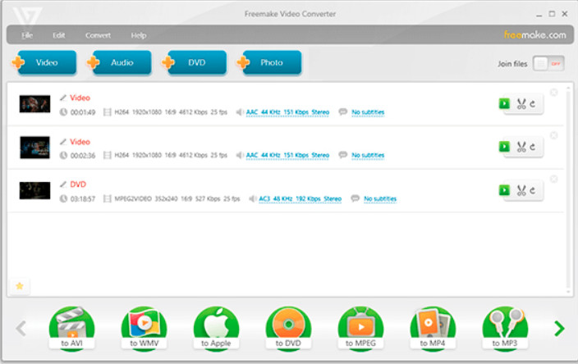
Task: Convert to WMV format
Action: [144, 328]
